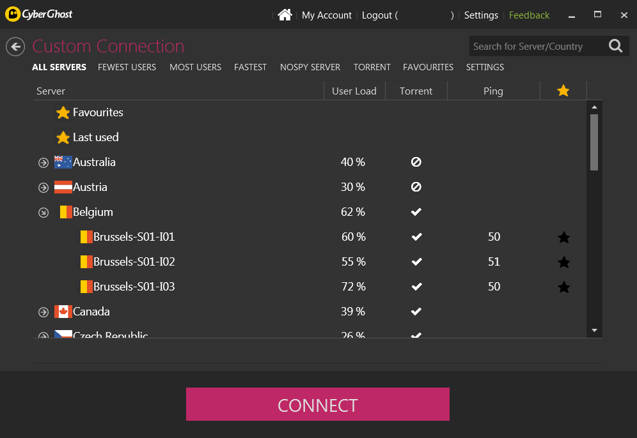Go back using the circled arrow icon

[x=15, y=47]
